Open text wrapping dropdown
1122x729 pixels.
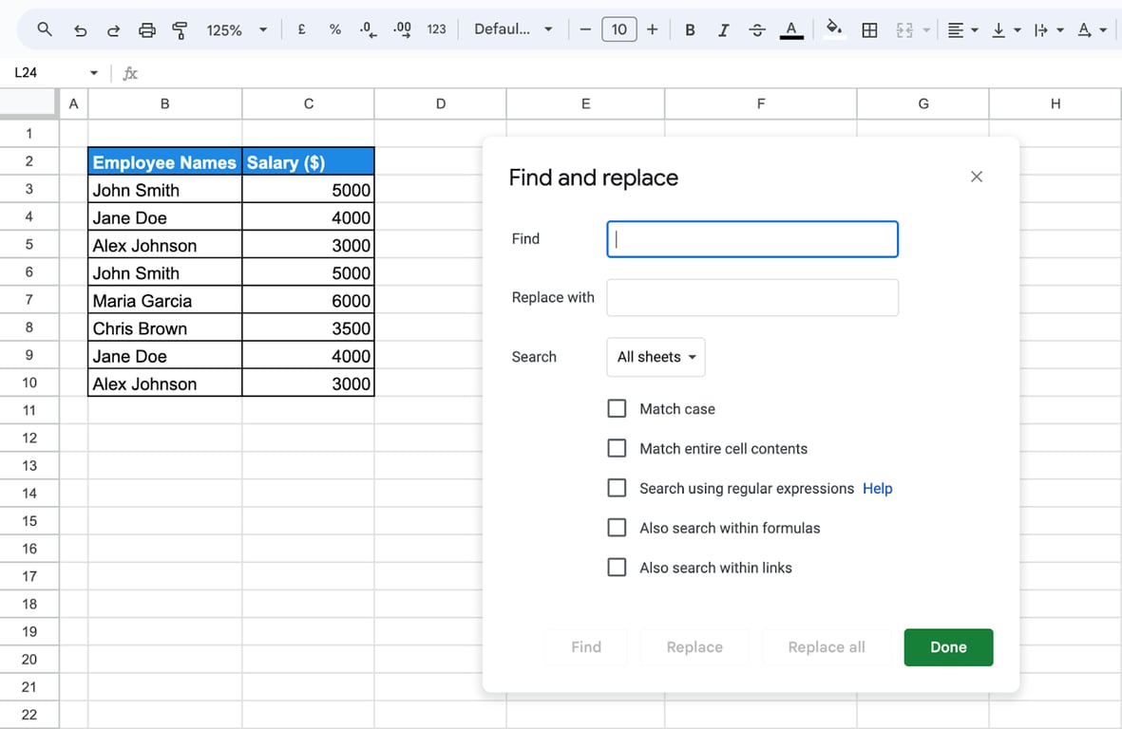[1049, 30]
